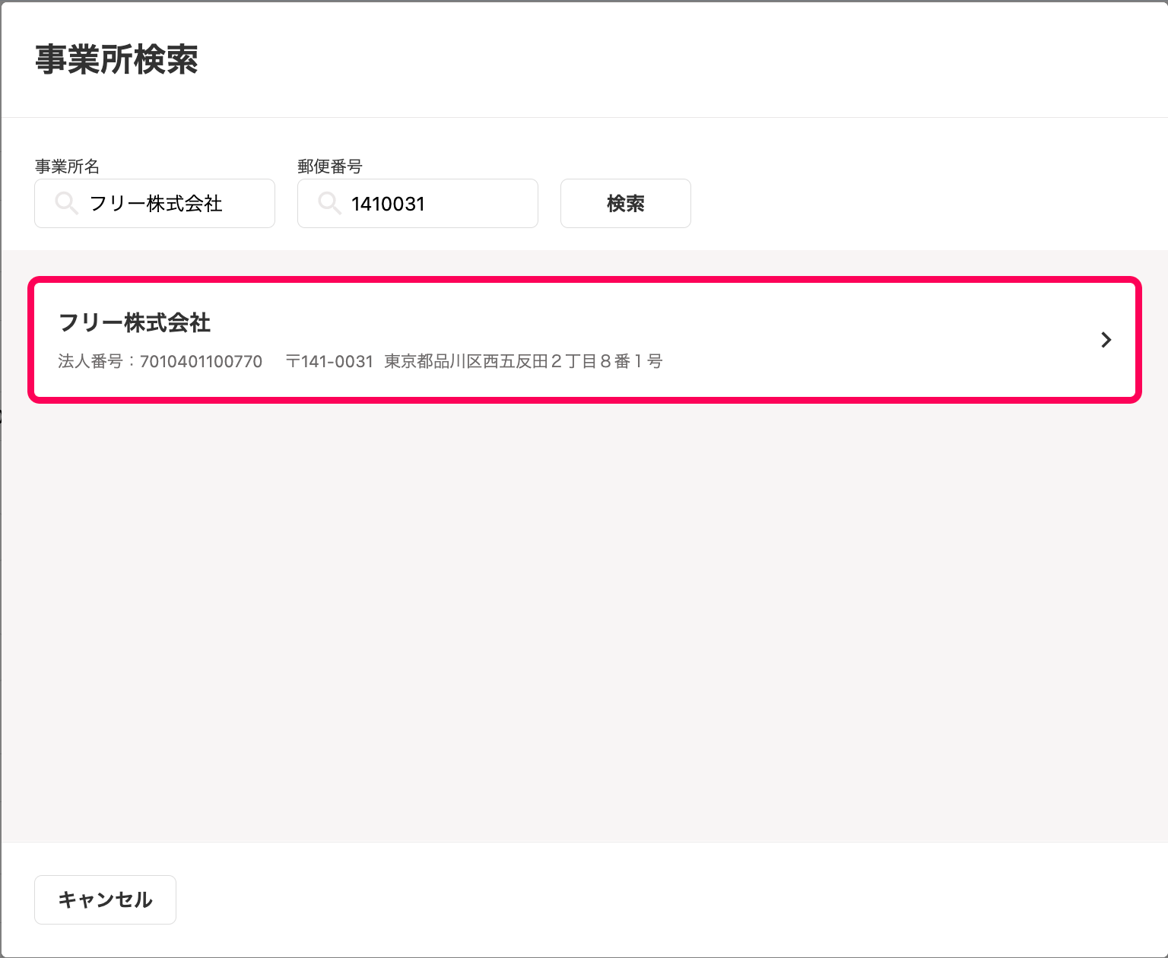
Task: Click the 〒141-0031 postal code text
Action: pyautogui.click(x=329, y=361)
